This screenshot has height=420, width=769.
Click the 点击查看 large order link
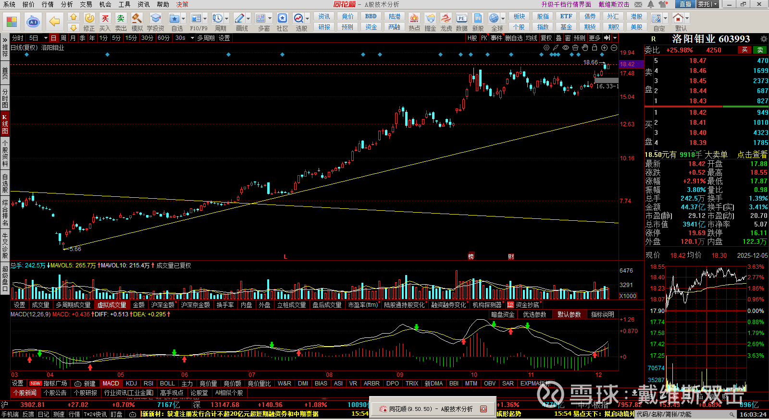point(752,155)
